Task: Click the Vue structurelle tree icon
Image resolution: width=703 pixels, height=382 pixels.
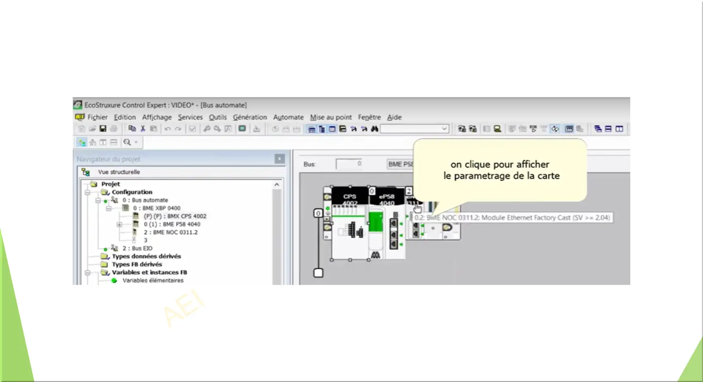Action: 86,172
